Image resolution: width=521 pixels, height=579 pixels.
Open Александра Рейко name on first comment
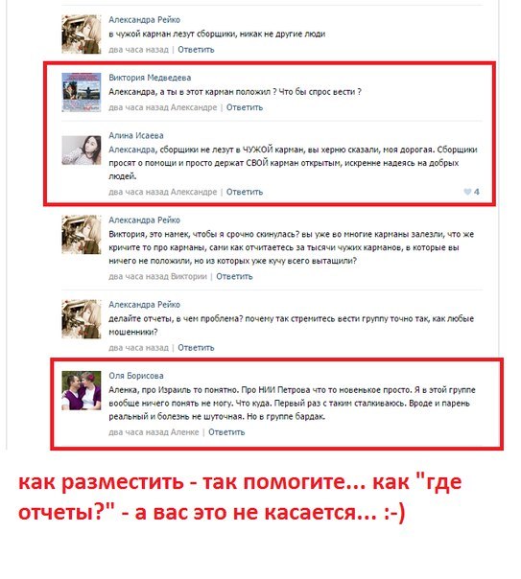(145, 19)
